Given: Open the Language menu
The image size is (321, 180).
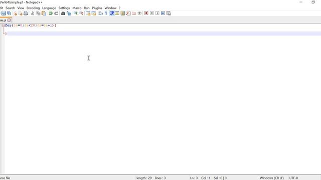Looking at the screenshot, I should point(49,8).
